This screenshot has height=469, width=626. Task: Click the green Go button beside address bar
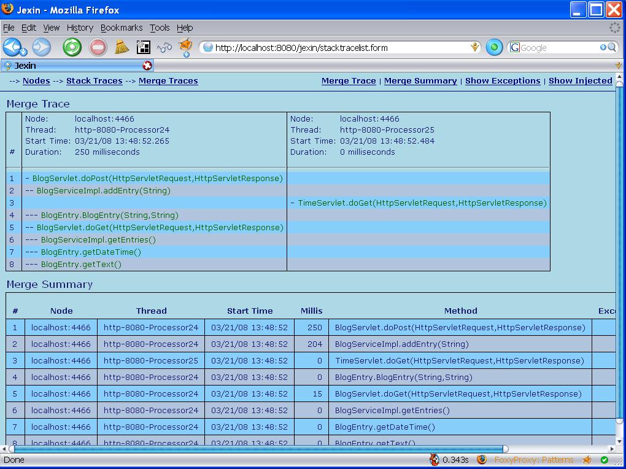tap(494, 47)
